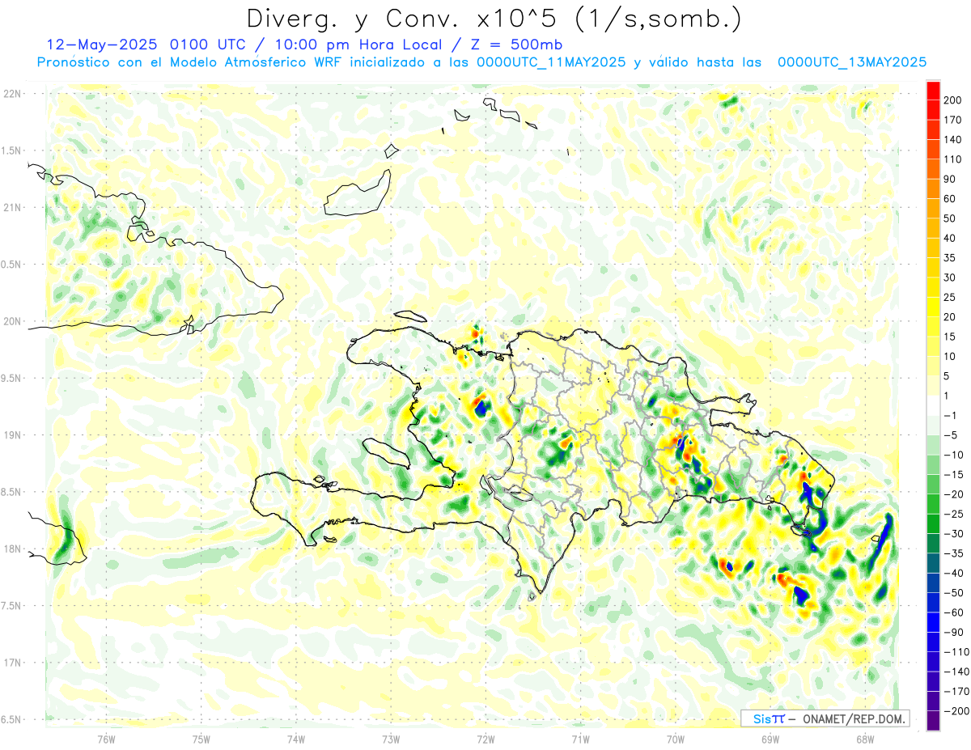Click the colorbar value label -140
Image resolution: width=971 pixels, height=750 pixels.
[956, 672]
